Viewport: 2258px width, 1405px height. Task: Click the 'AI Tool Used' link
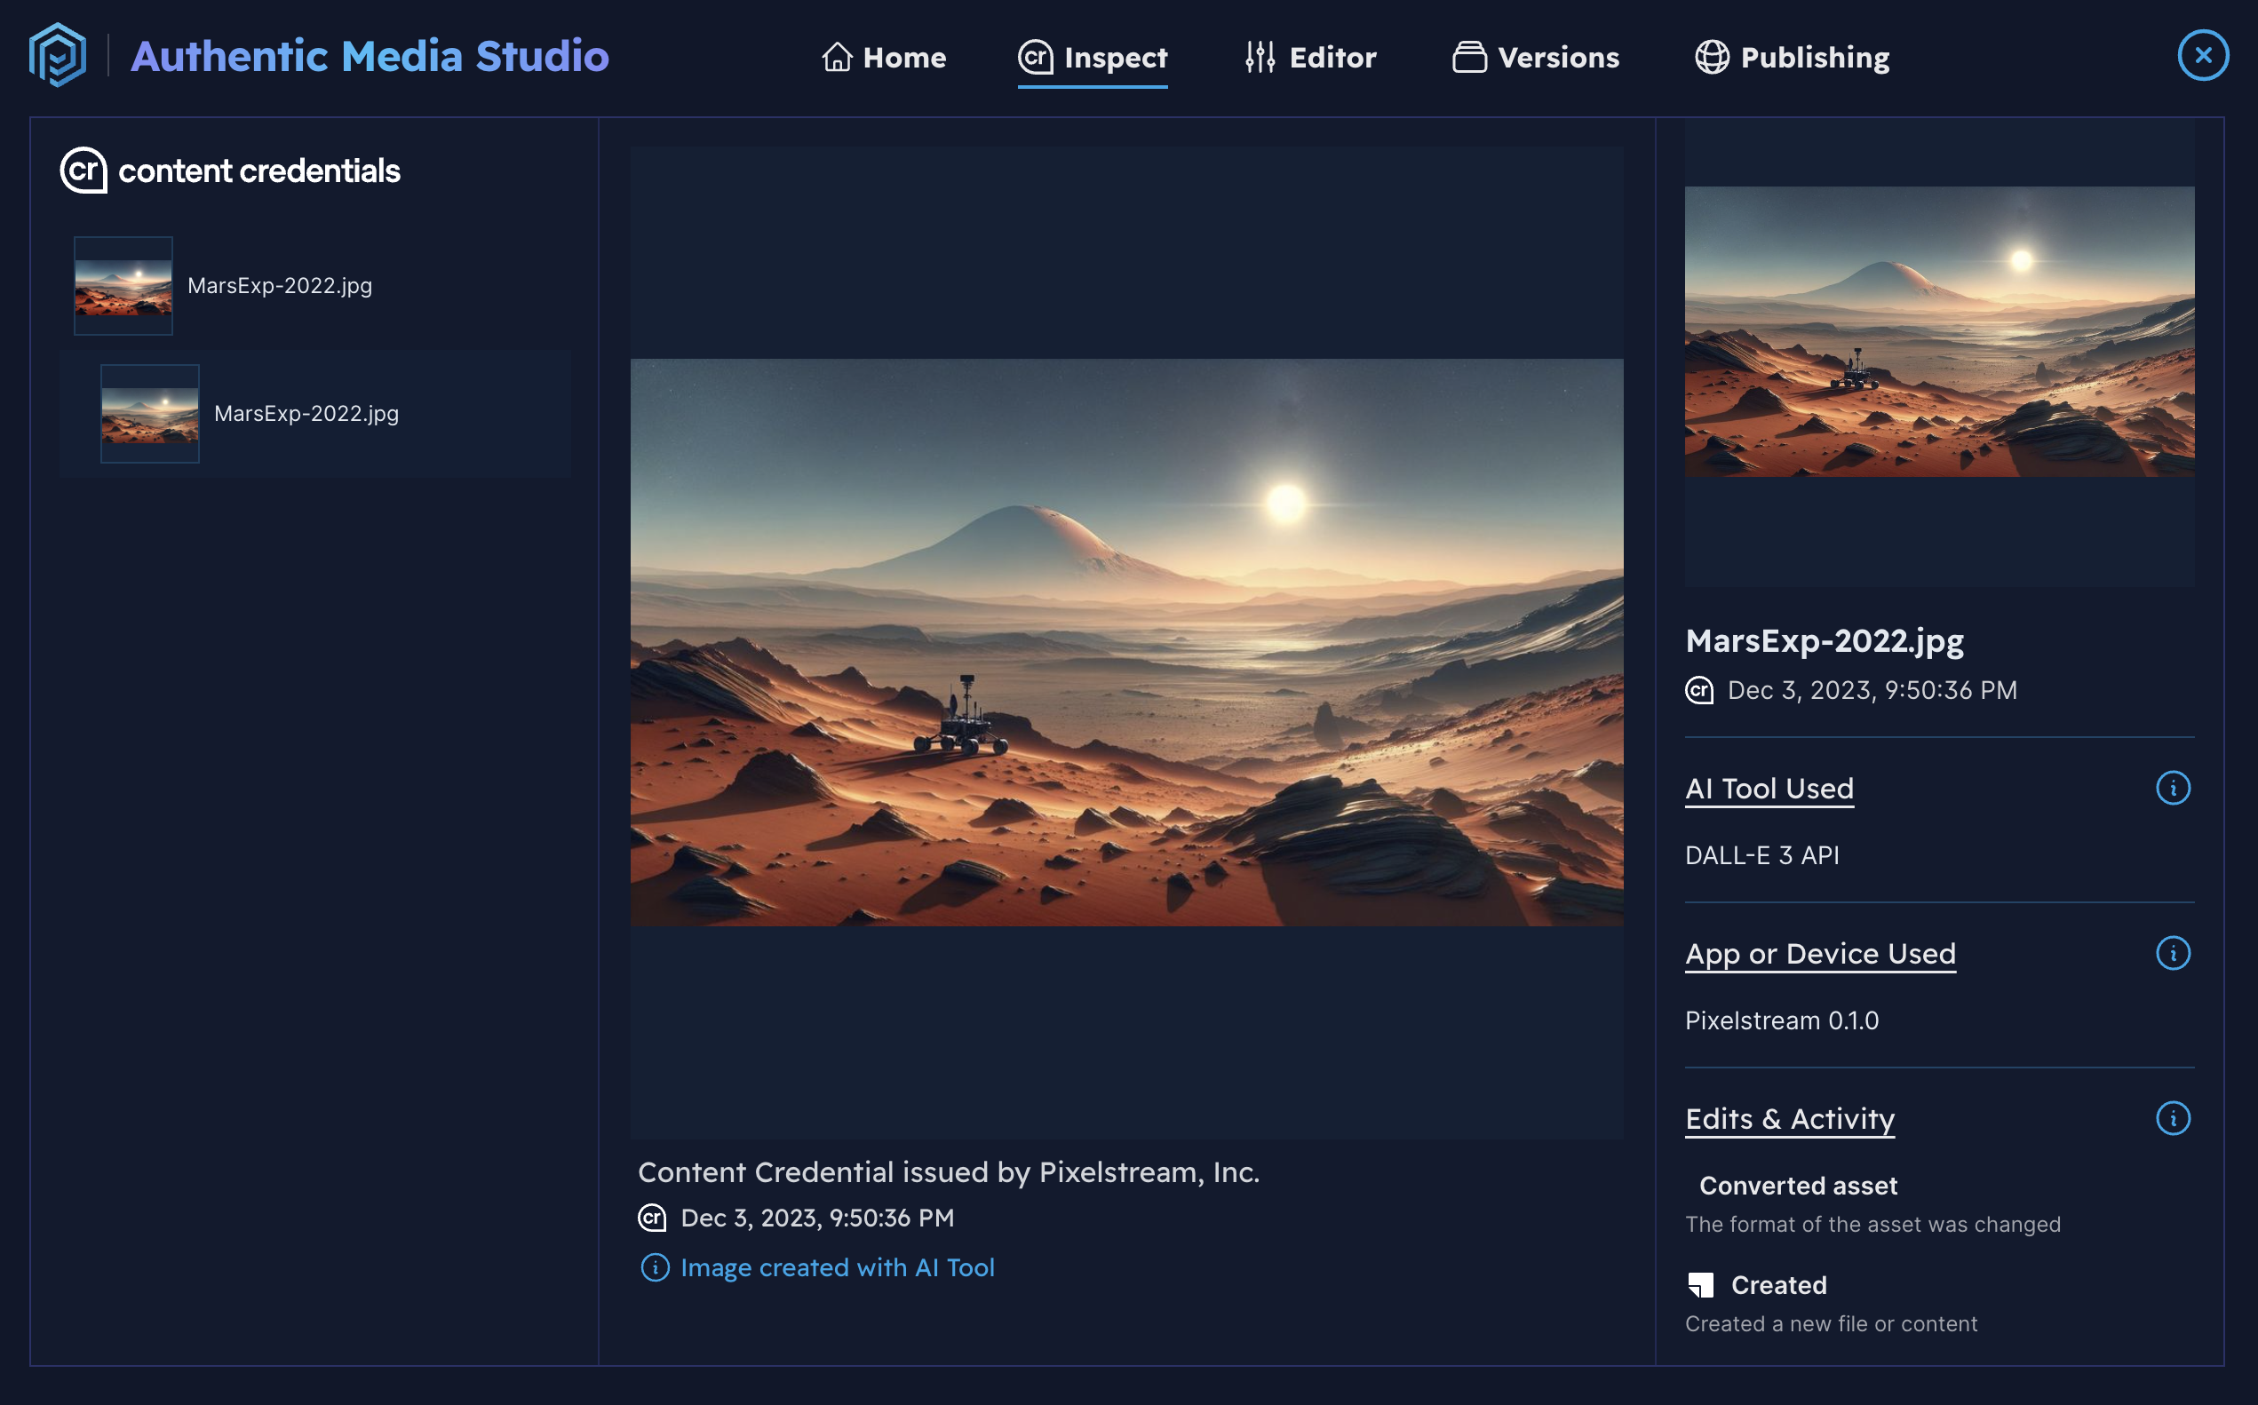coord(1769,788)
